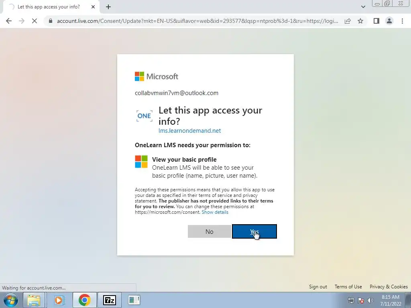Click the Microsoft logo in the dialog
This screenshot has width=411, height=308.
[x=157, y=77]
